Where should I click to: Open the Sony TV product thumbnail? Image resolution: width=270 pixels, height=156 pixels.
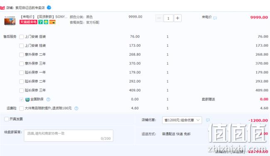(x=10, y=21)
